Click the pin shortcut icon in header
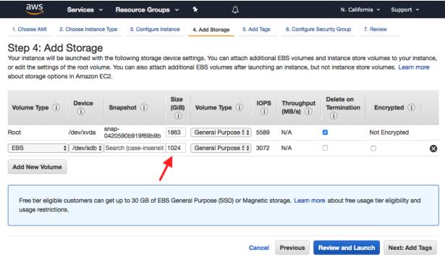 click(195, 9)
